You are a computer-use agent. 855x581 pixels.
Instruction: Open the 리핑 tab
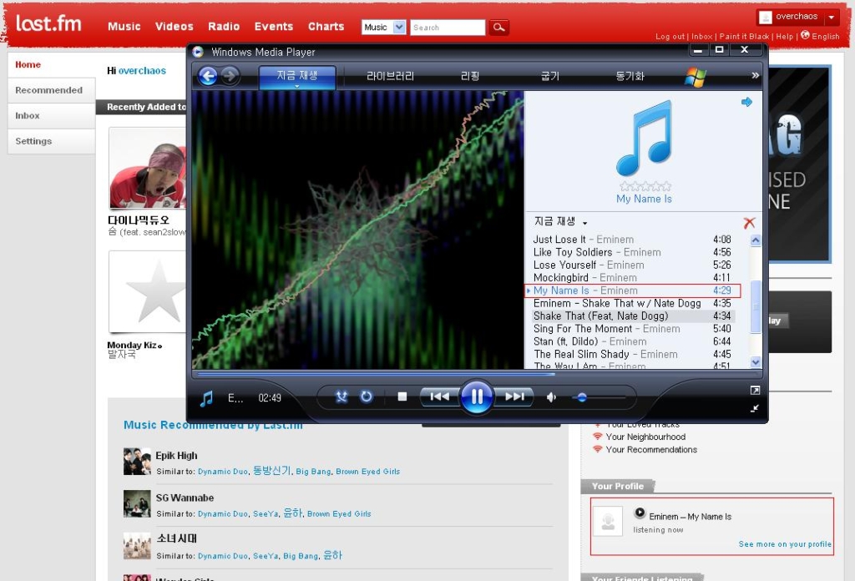(469, 76)
